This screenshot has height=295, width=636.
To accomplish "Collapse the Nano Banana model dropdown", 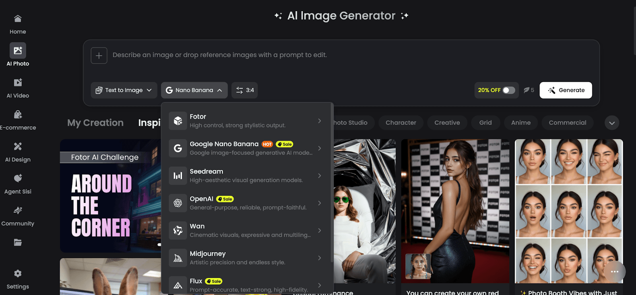I will [194, 90].
